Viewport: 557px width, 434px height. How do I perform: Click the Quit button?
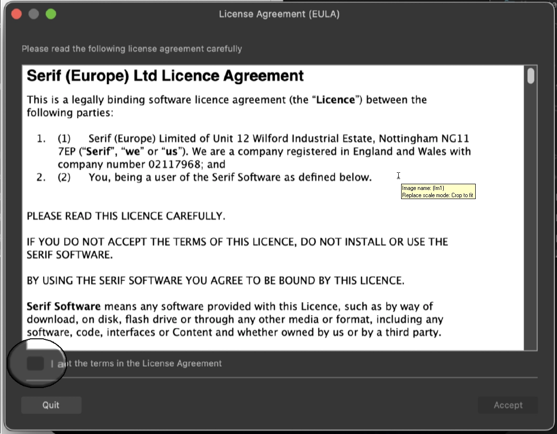click(51, 405)
